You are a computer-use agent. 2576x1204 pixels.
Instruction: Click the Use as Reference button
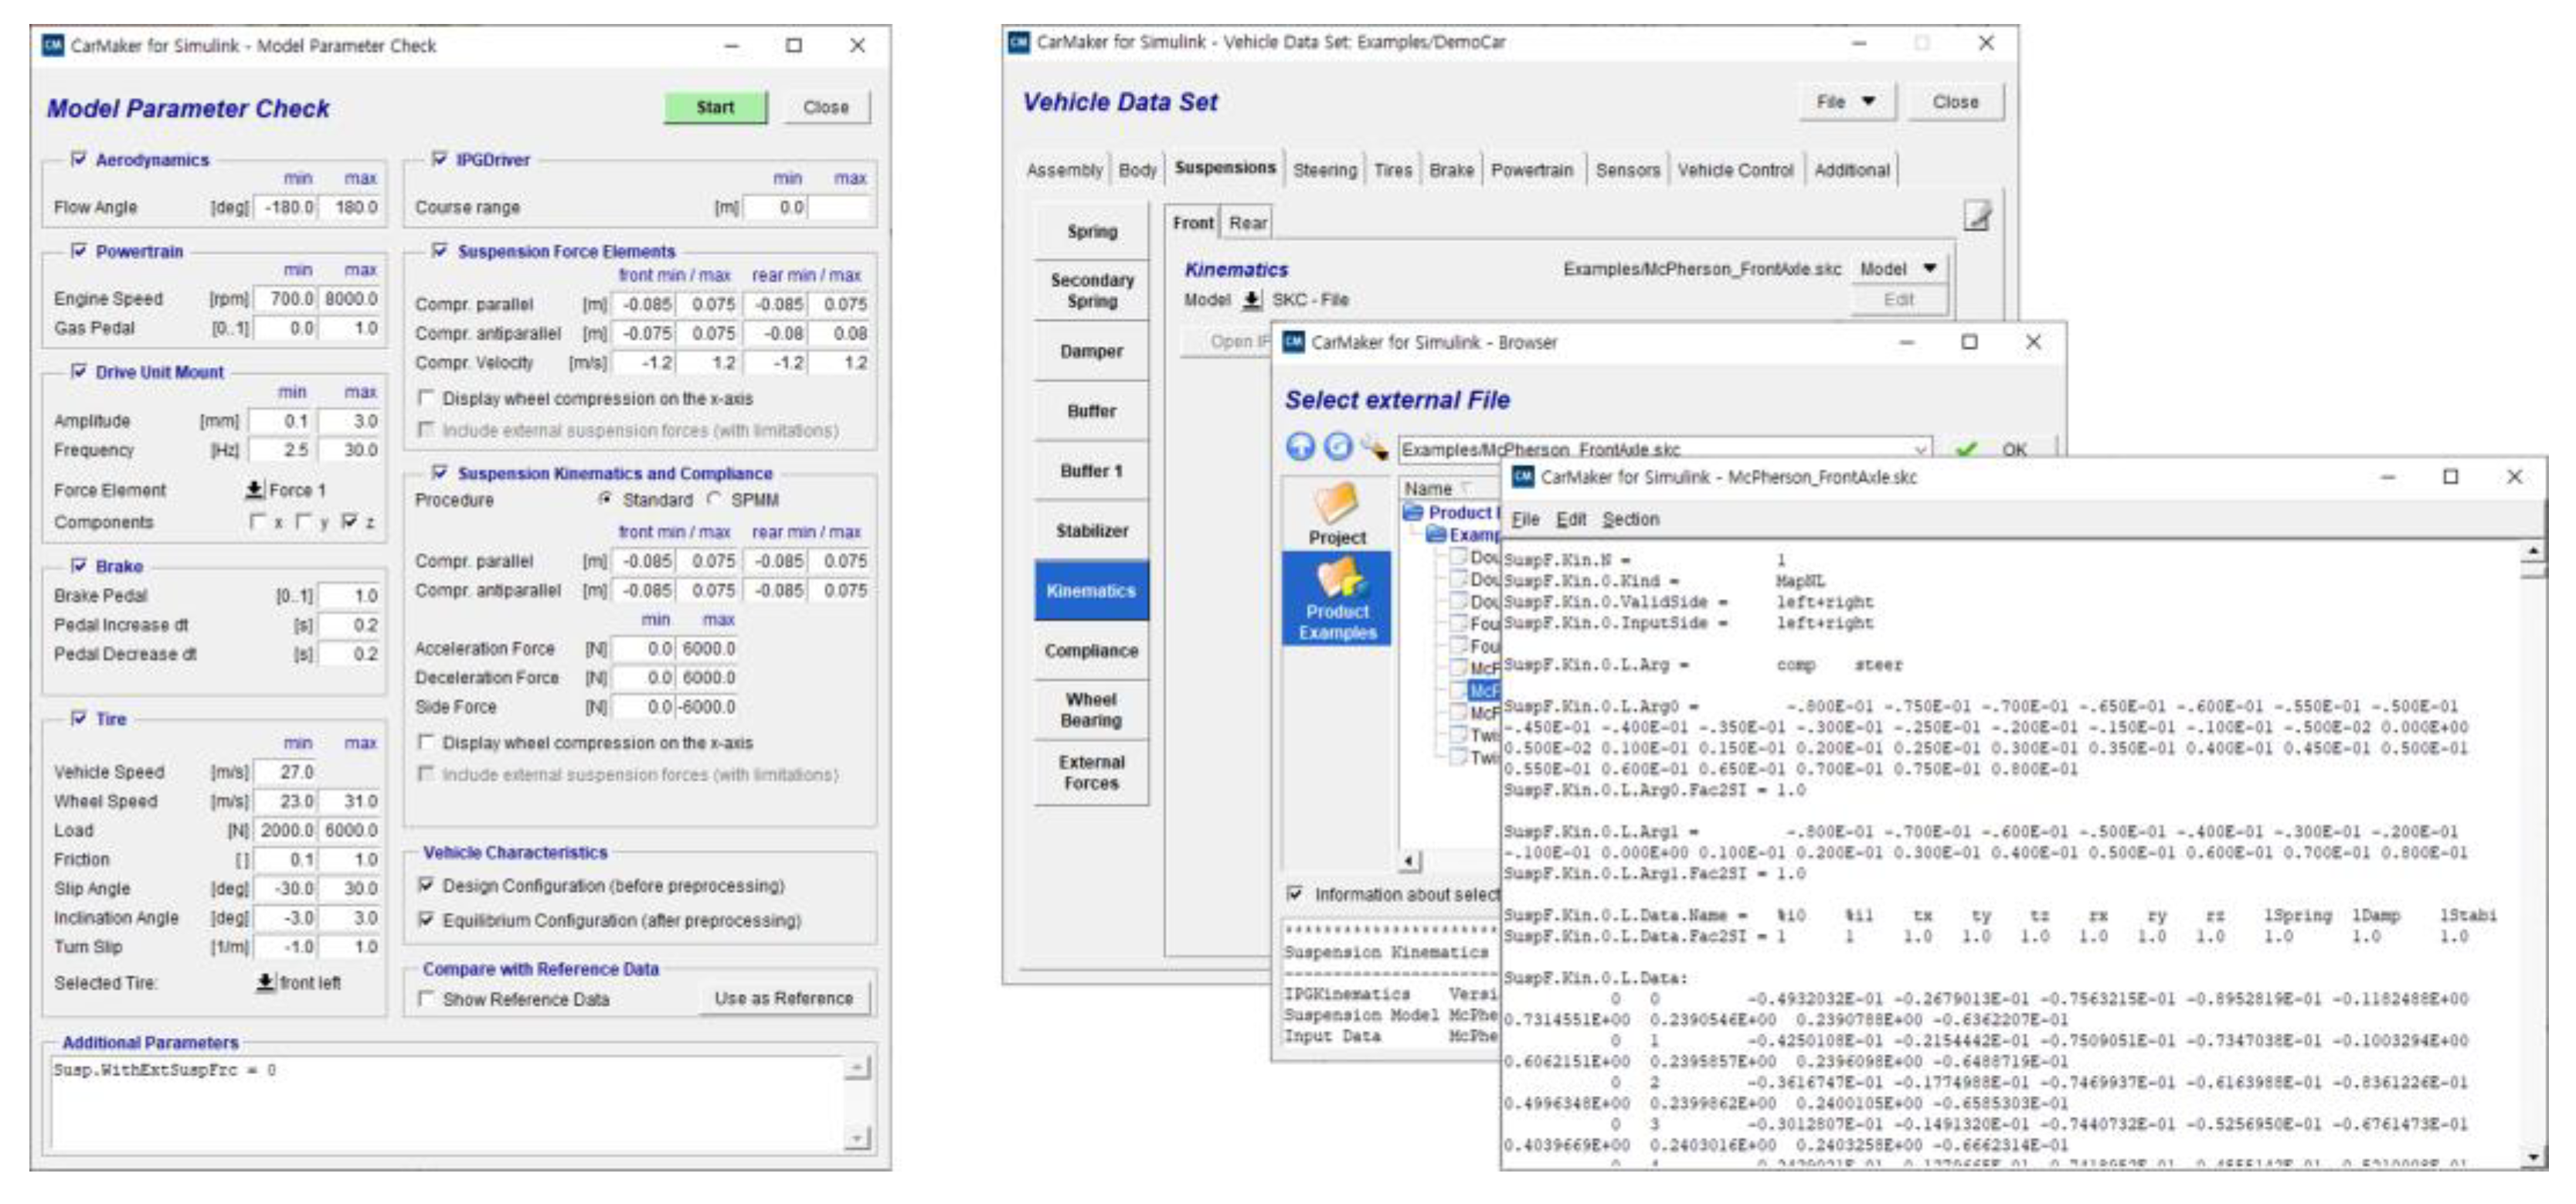coord(783,998)
